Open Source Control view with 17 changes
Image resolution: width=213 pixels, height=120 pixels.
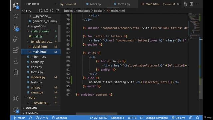tap(16, 28)
